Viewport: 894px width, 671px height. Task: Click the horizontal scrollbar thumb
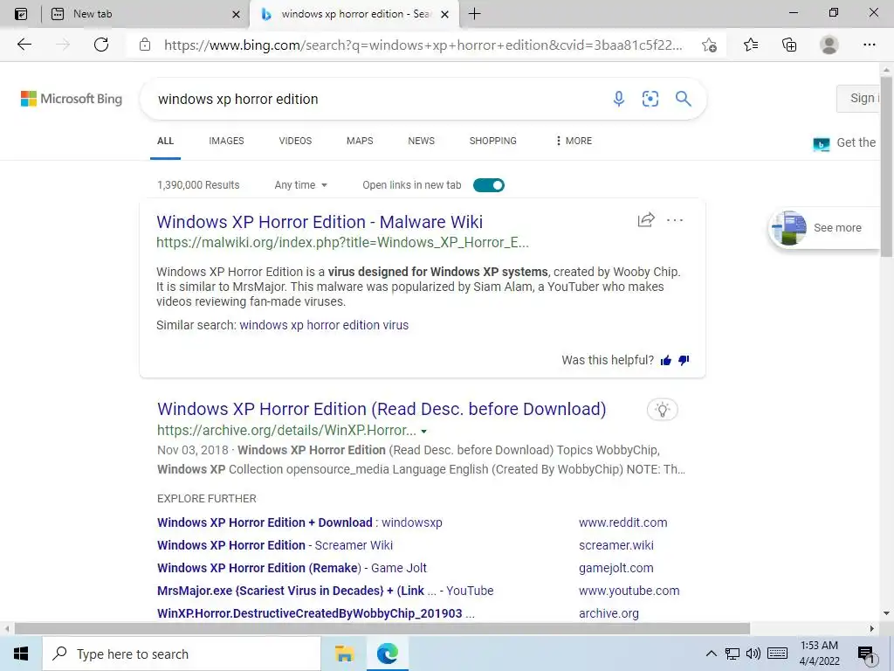(x=382, y=628)
